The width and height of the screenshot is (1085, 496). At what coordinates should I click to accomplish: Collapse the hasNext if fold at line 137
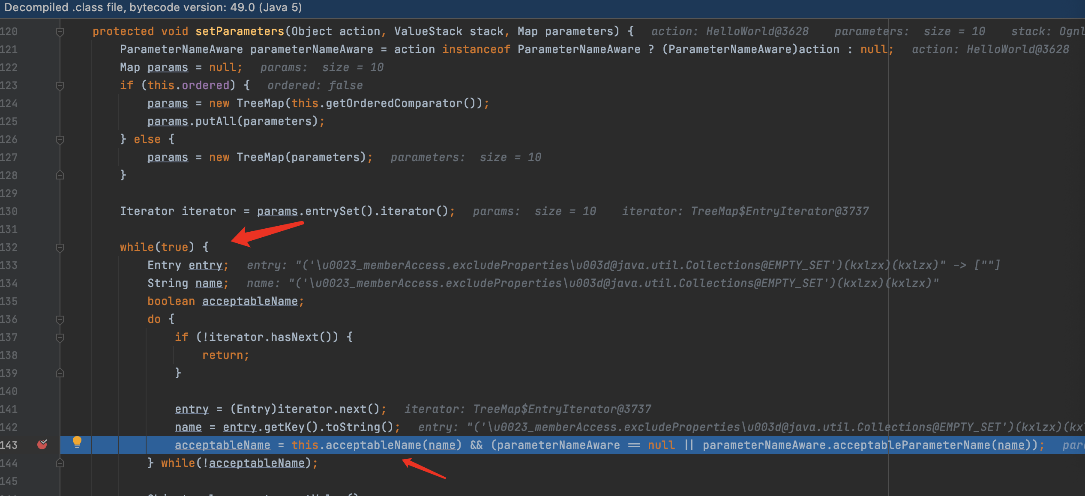pyautogui.click(x=60, y=338)
